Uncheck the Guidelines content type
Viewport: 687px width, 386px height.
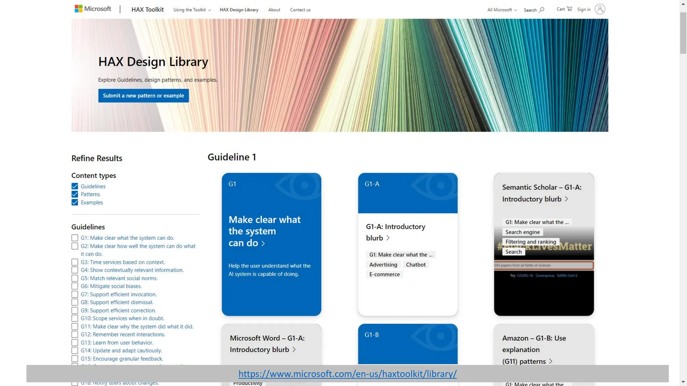(x=75, y=186)
